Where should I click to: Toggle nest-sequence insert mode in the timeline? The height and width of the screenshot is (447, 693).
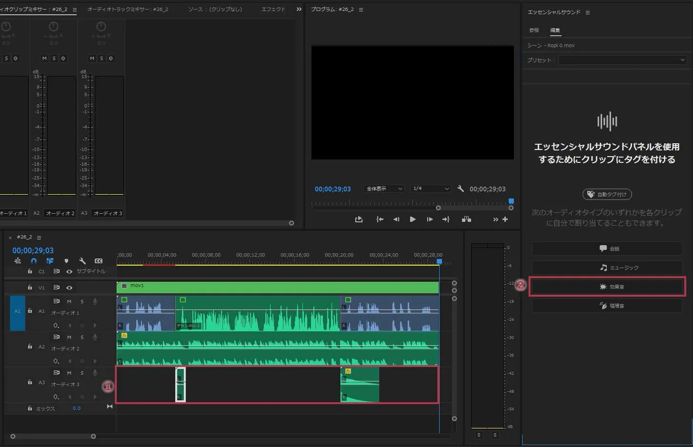(x=18, y=261)
